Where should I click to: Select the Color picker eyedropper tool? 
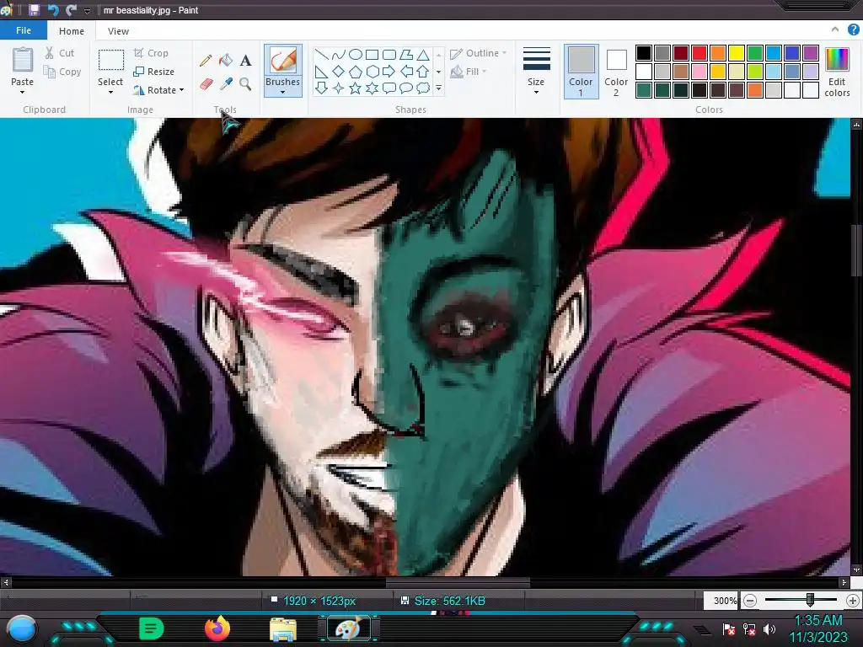click(226, 83)
